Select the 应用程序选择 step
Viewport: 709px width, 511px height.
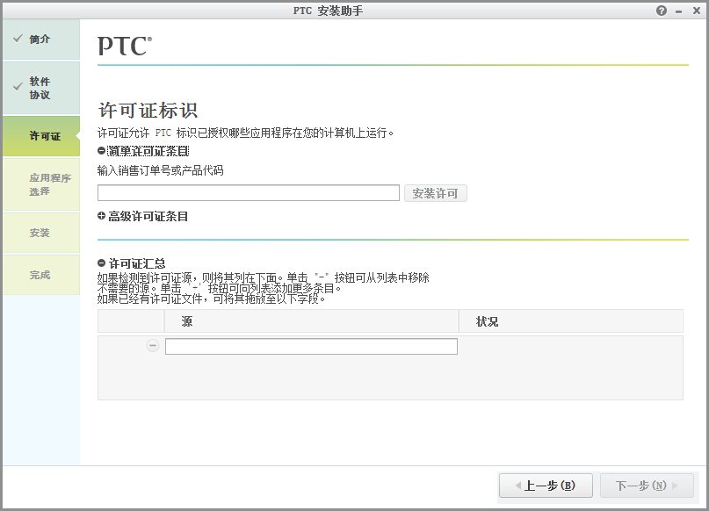pyautogui.click(x=41, y=184)
